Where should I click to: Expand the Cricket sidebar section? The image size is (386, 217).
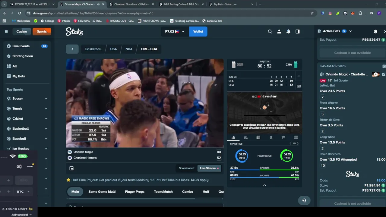click(46, 118)
